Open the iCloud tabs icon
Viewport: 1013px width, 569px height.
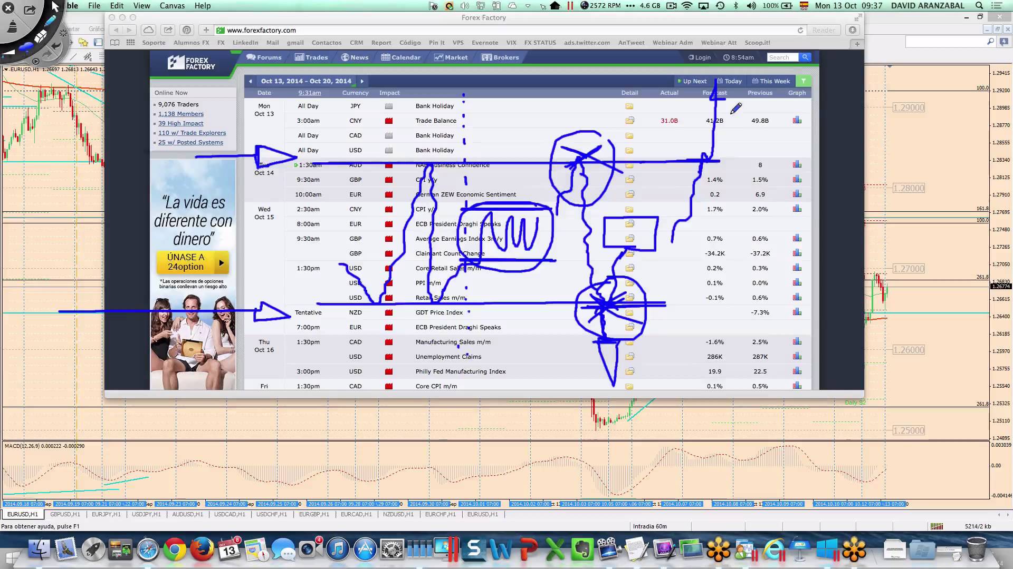point(148,30)
